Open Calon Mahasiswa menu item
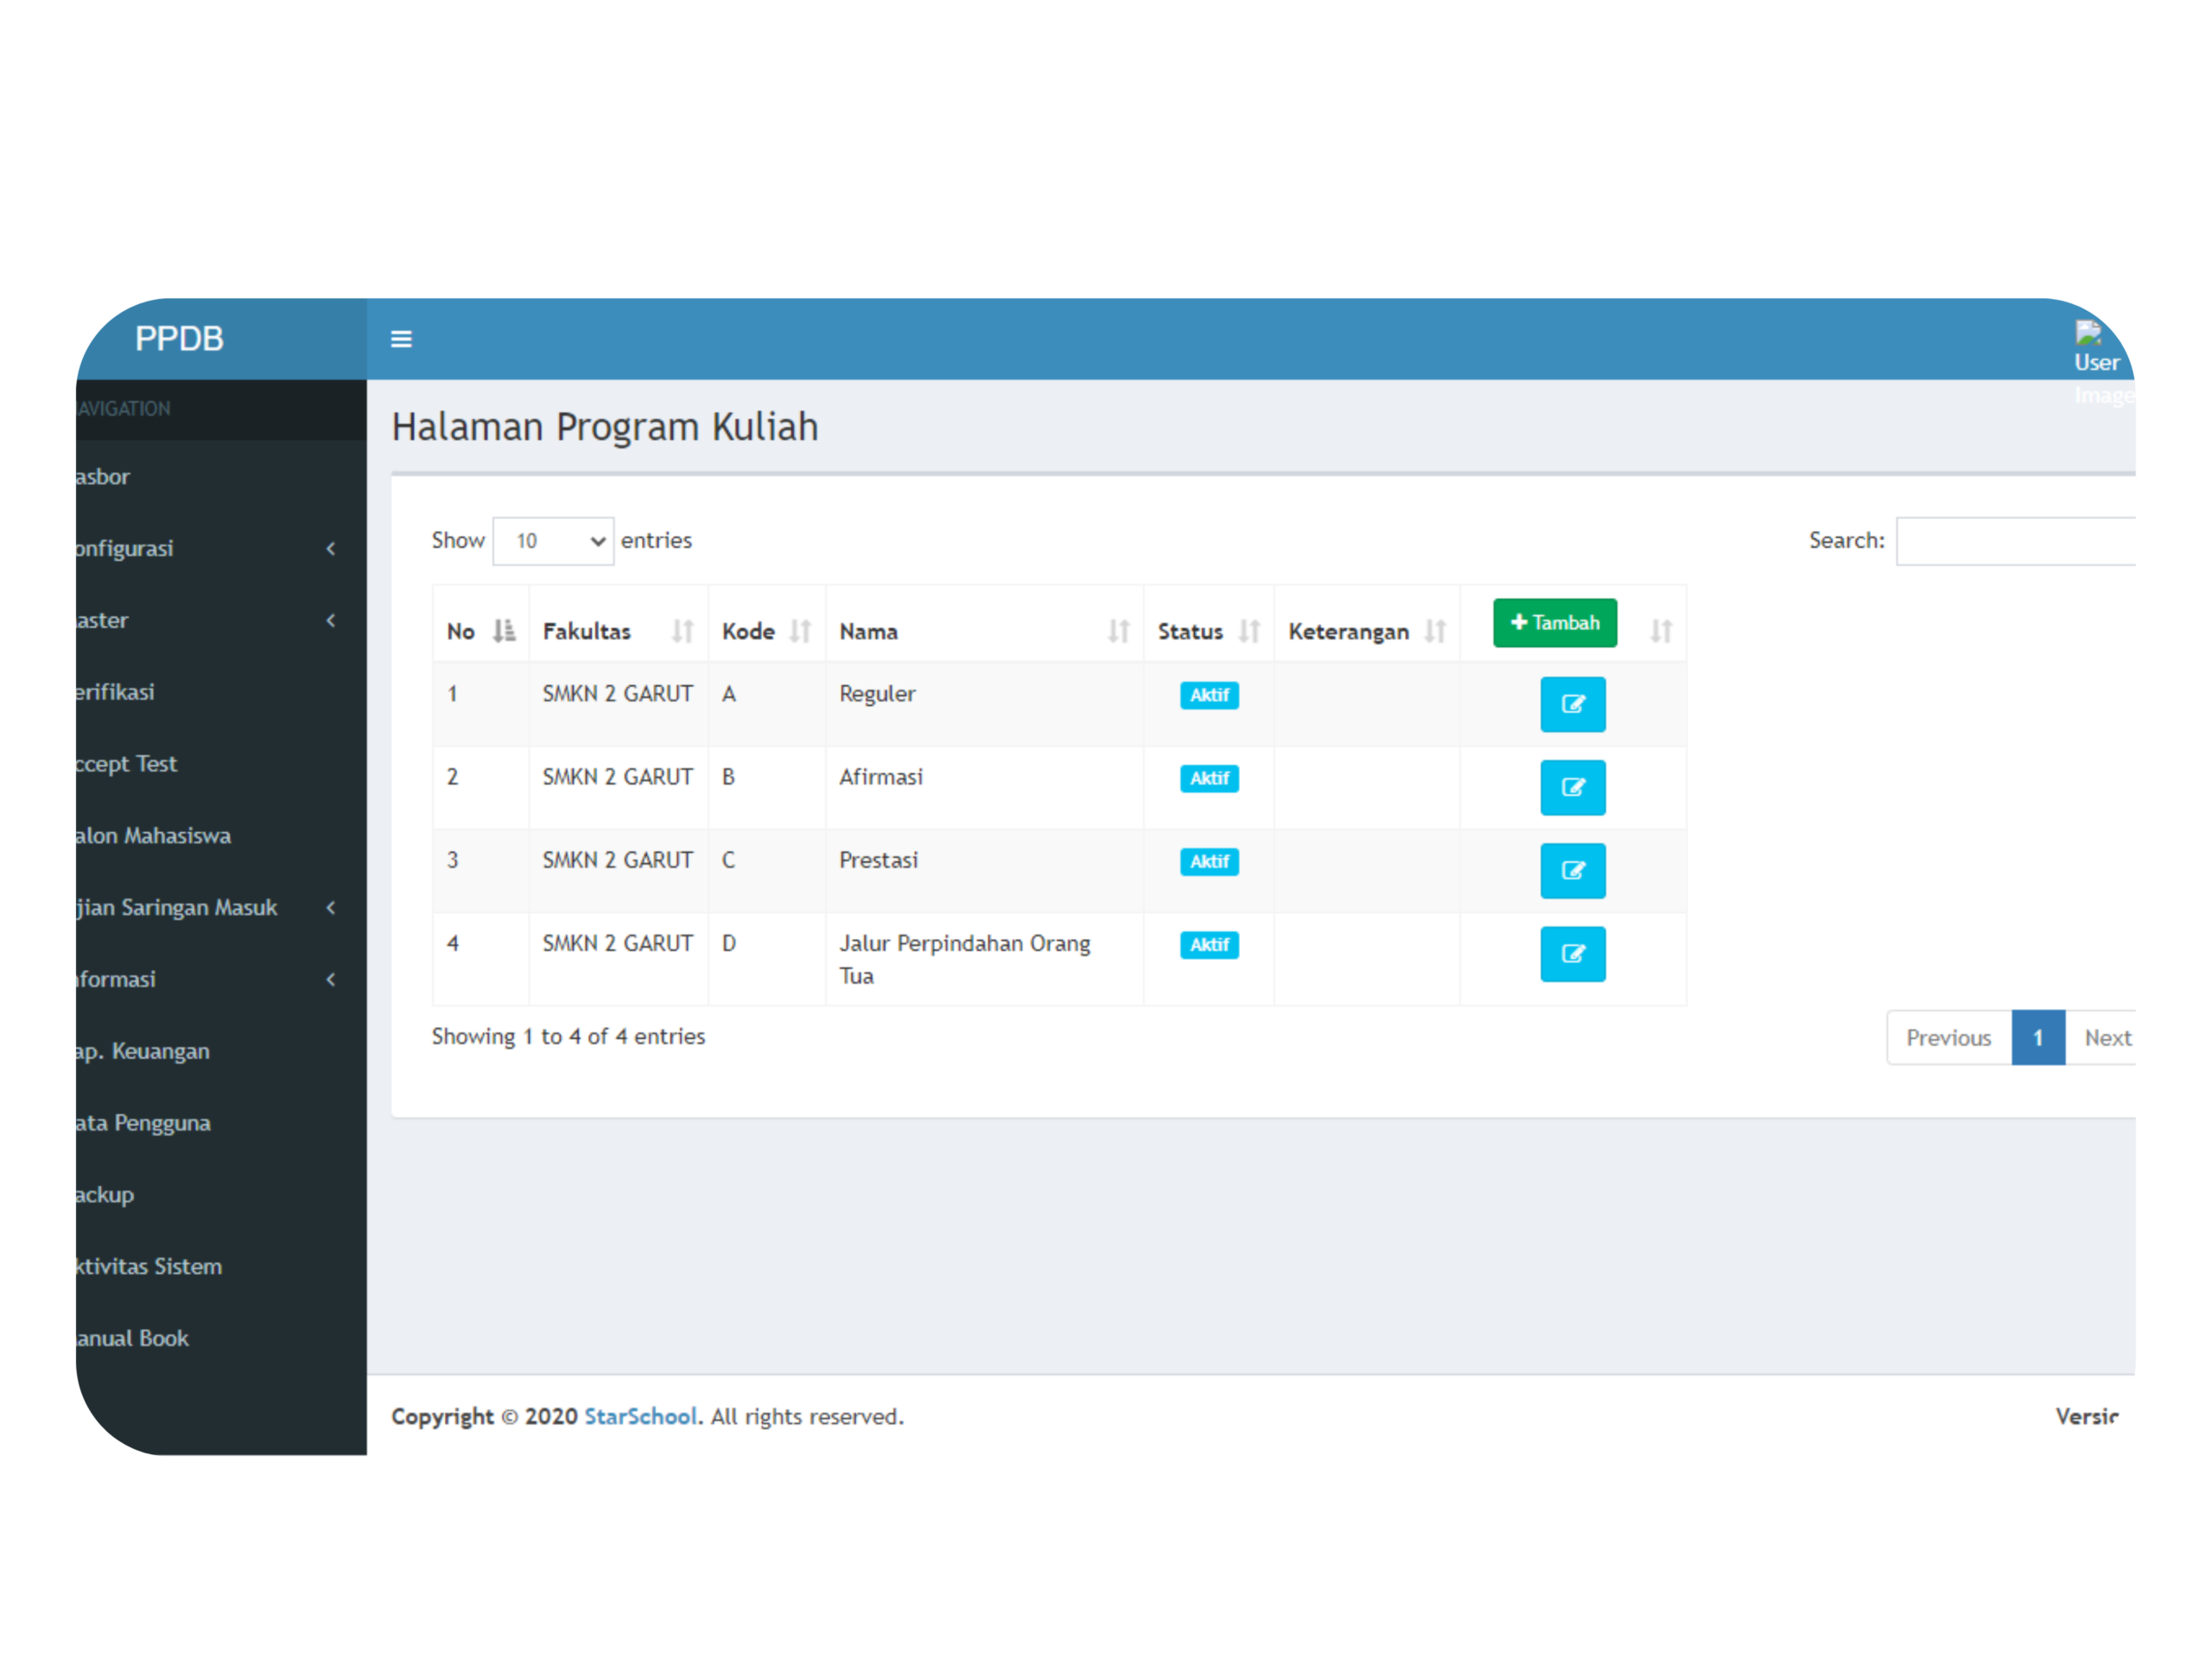2212x1659 pixels. (x=153, y=835)
